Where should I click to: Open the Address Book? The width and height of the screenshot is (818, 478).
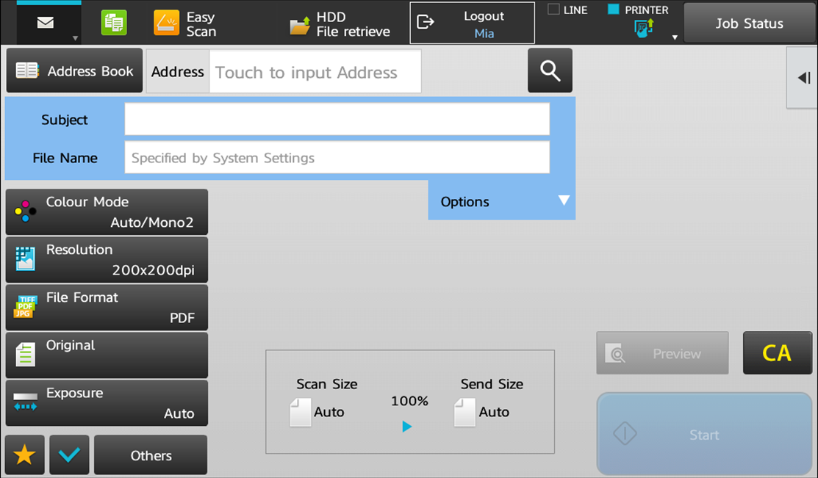click(x=74, y=71)
